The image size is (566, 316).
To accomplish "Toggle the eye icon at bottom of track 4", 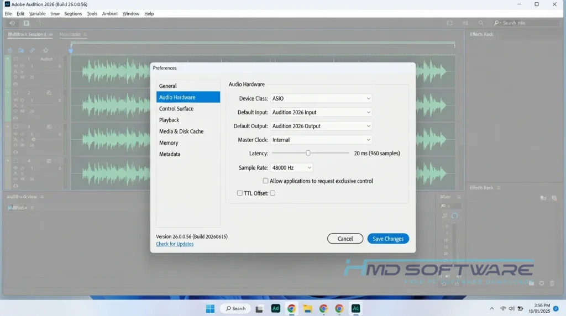I will (x=15, y=186).
